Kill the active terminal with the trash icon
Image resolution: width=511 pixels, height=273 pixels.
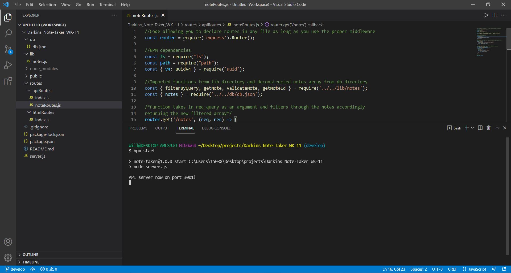[x=488, y=128]
